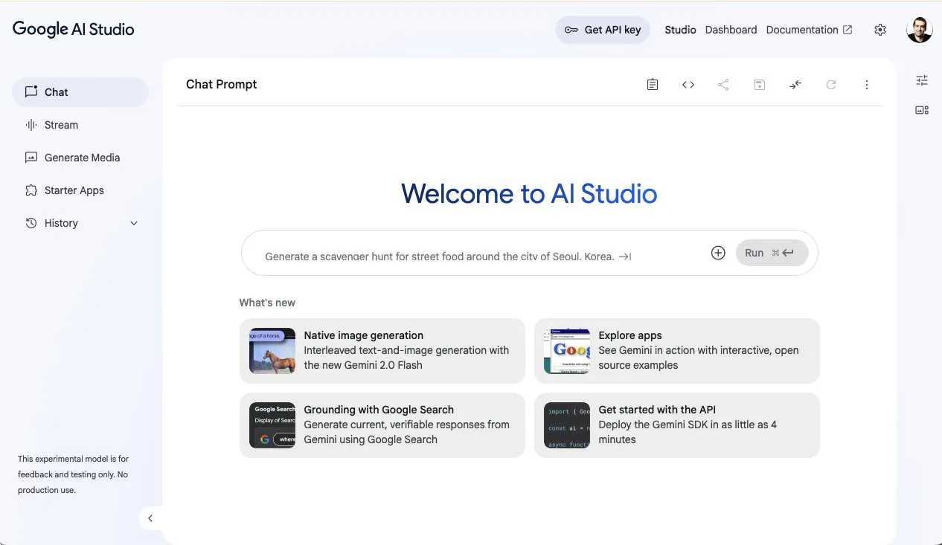This screenshot has width=942, height=545.
Task: Click the save prompt floppy icon
Action: pyautogui.click(x=760, y=85)
